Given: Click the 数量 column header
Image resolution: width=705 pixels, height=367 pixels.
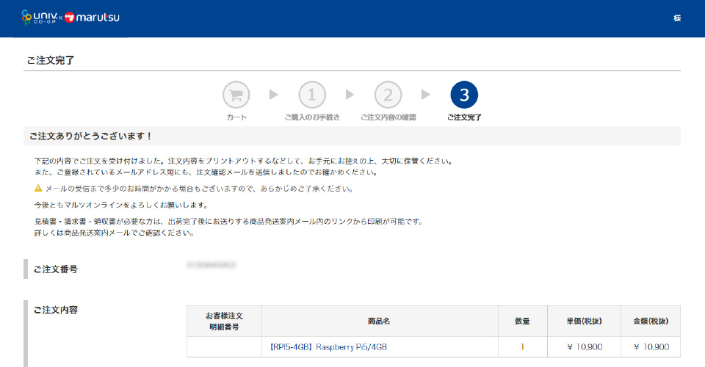Looking at the screenshot, I should tap(522, 321).
